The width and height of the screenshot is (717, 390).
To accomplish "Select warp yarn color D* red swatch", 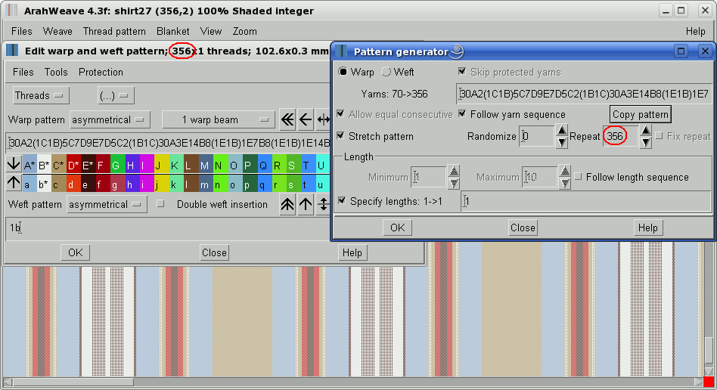I will click(73, 165).
